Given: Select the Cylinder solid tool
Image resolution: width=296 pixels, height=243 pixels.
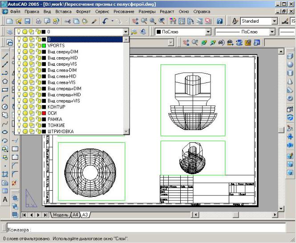Looking at the screenshot, I should (290, 73).
